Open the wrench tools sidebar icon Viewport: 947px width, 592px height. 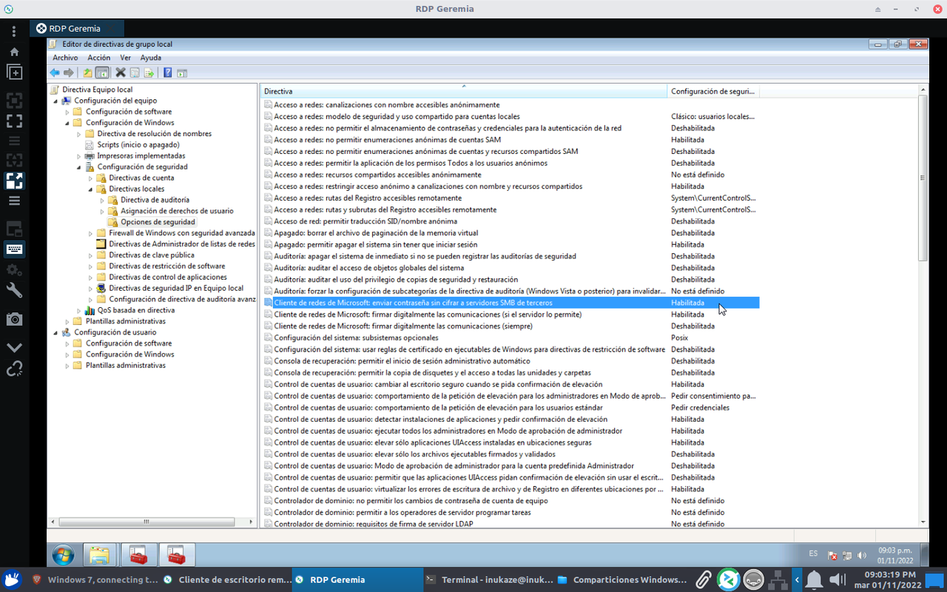[14, 289]
